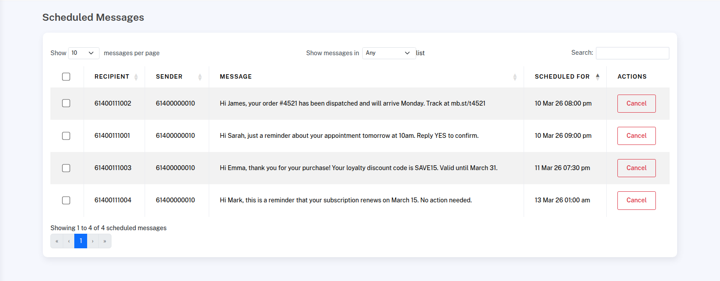Cancel the scheduled message for Emma
Image resolution: width=720 pixels, height=281 pixels.
636,168
